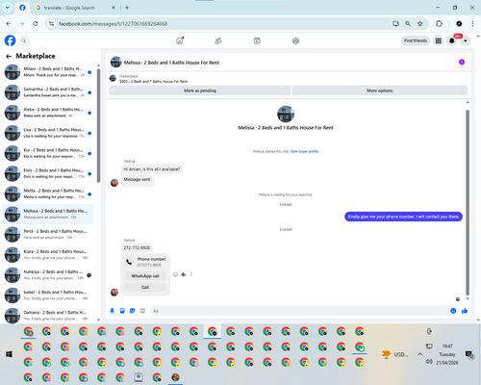Open the emoji picker in message box
Screen dimensions: 481x385
(453, 311)
